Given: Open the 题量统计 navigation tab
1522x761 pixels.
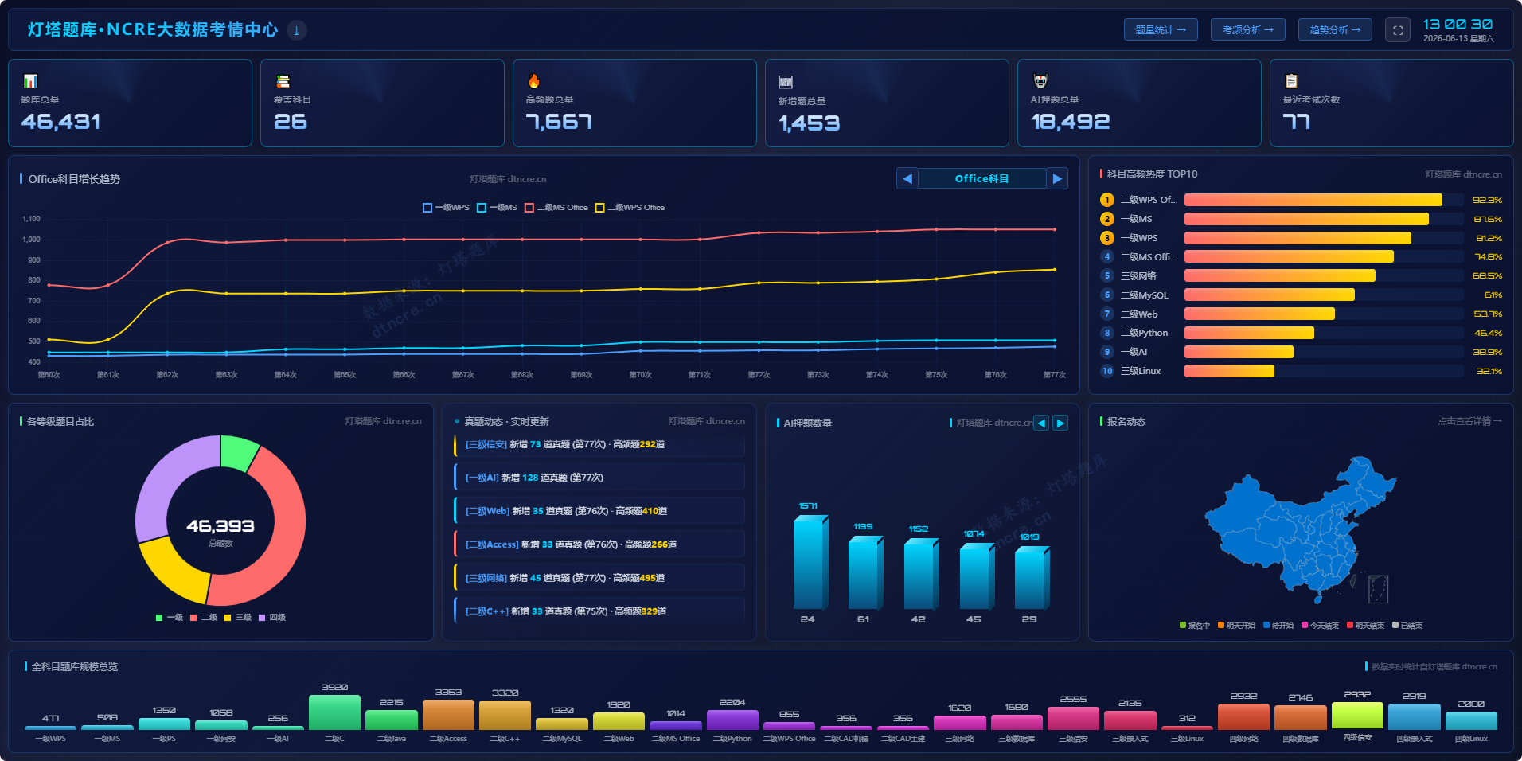Looking at the screenshot, I should click(x=1161, y=30).
